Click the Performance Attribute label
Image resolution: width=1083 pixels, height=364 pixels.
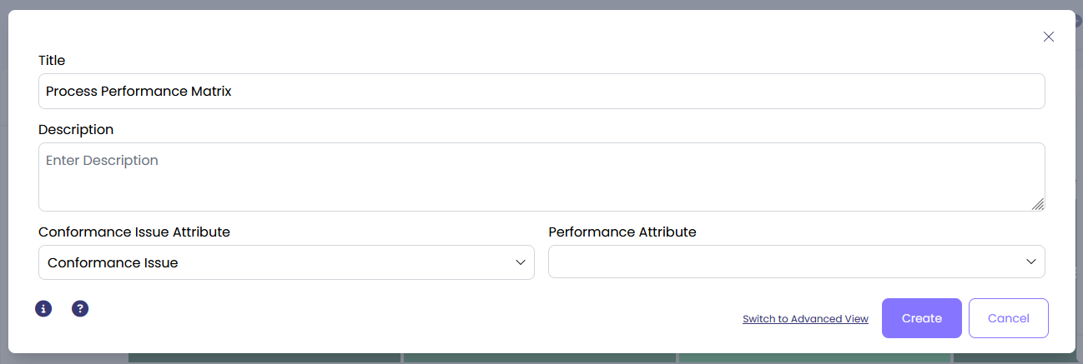click(622, 232)
